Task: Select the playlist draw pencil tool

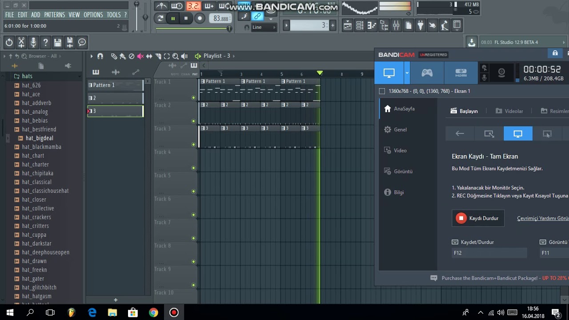Action: click(114, 56)
